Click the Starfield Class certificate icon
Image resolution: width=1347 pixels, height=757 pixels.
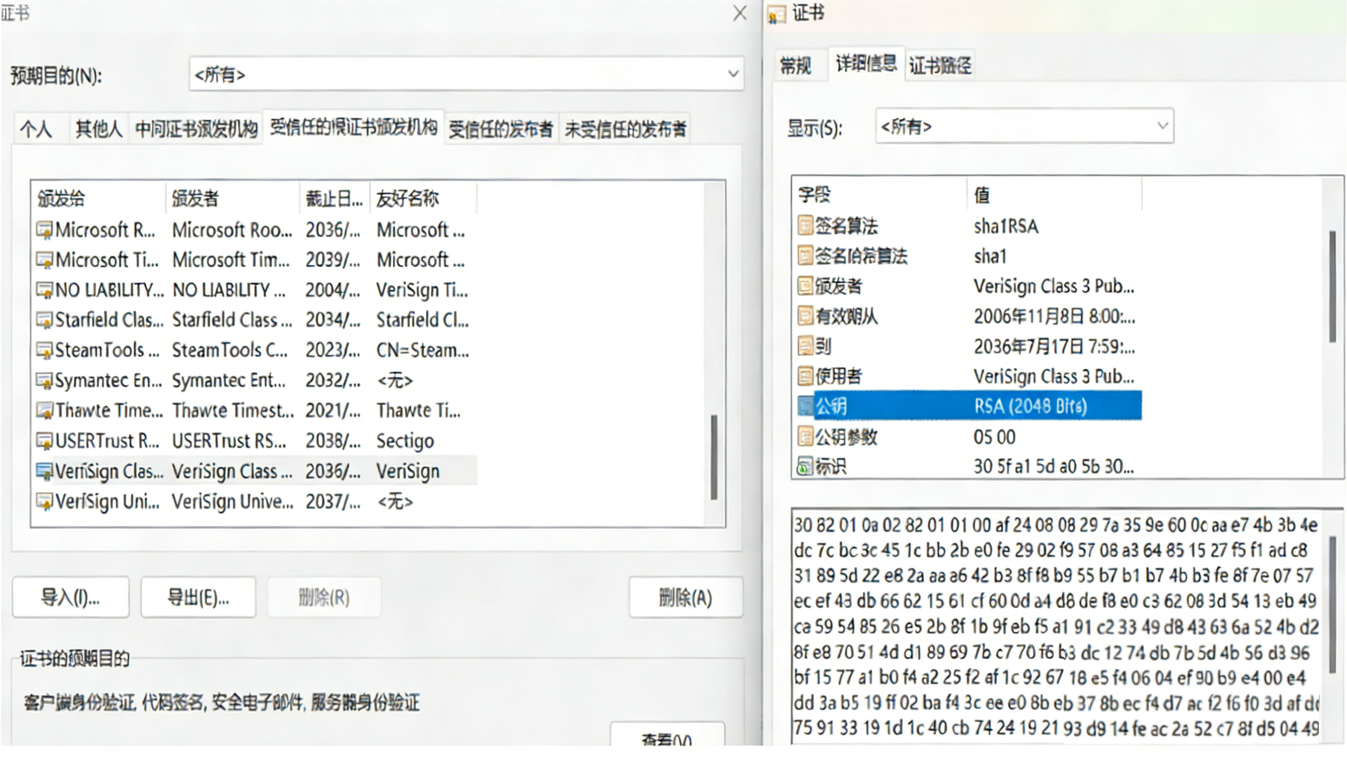pos(44,320)
